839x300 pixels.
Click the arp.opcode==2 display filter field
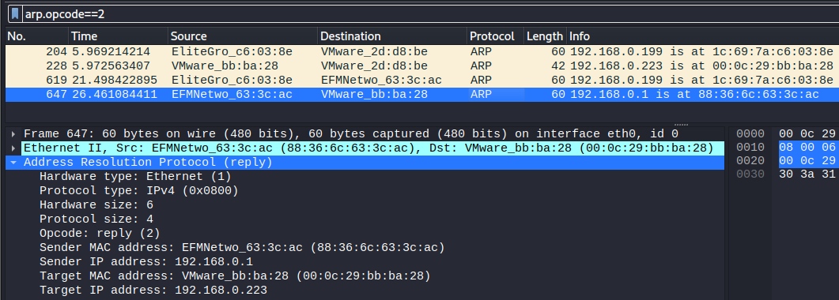click(x=431, y=14)
